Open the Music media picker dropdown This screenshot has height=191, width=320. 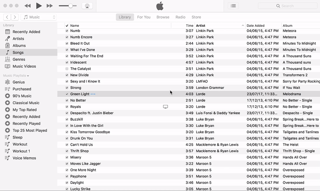(x=38, y=17)
